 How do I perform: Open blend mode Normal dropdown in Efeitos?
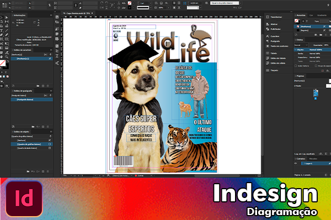click(301, 45)
